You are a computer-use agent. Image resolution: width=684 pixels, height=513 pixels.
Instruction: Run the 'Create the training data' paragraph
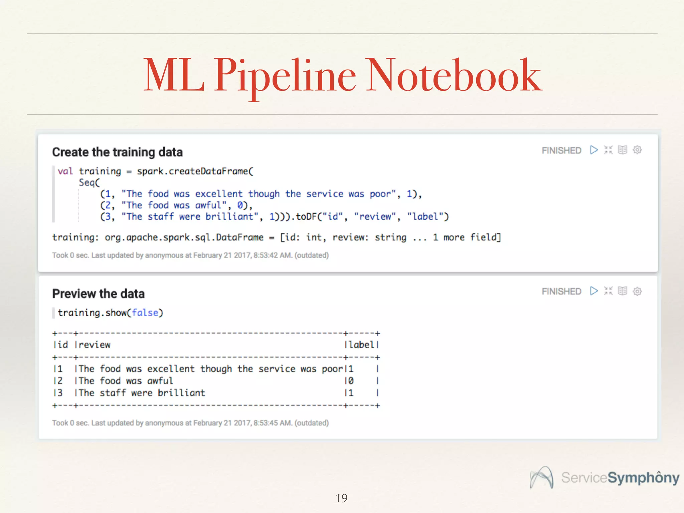click(x=594, y=150)
